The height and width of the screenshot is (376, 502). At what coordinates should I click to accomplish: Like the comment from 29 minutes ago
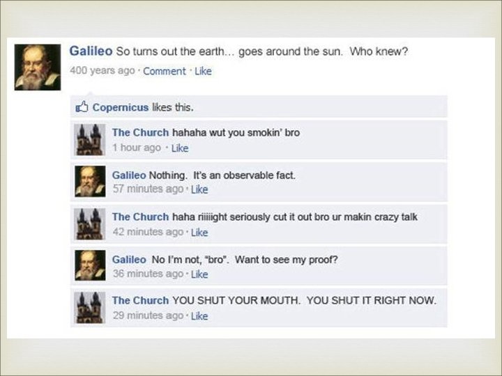tap(199, 316)
